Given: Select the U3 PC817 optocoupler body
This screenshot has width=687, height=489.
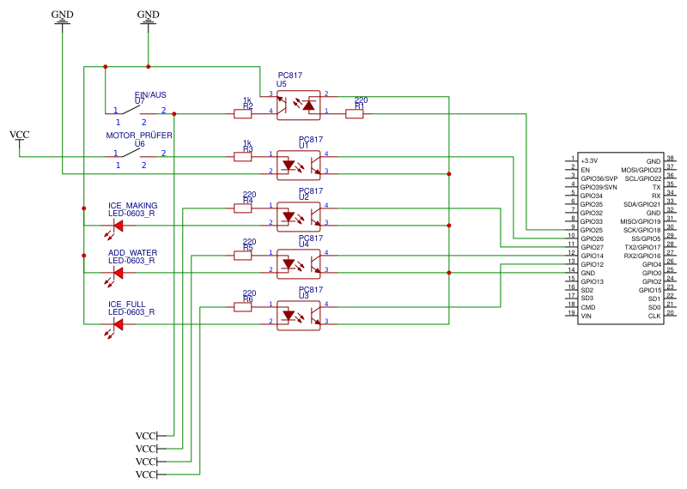Looking at the screenshot, I should pyautogui.click(x=298, y=315).
